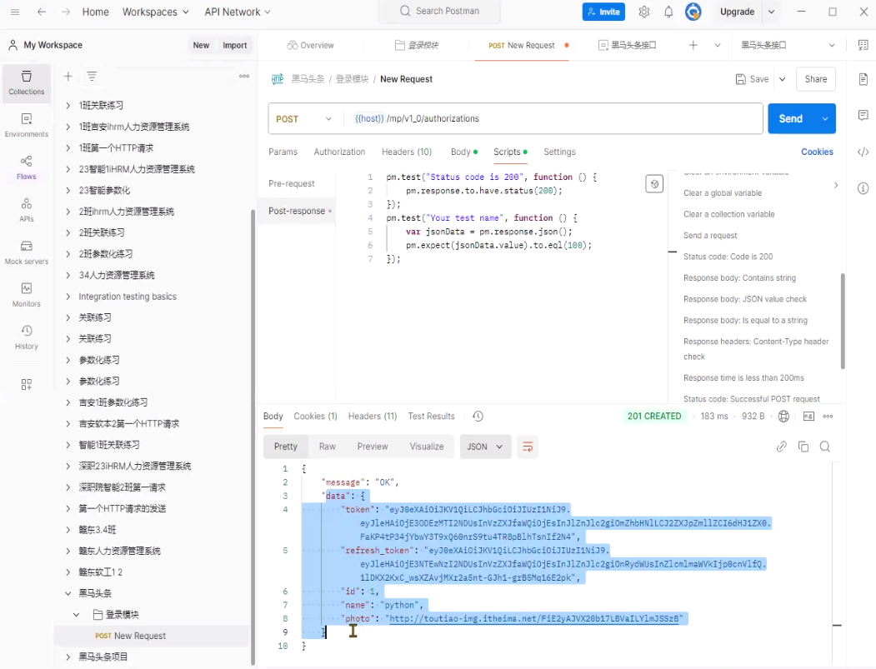
Task: Click the network globe icon in response bar
Action: (783, 416)
